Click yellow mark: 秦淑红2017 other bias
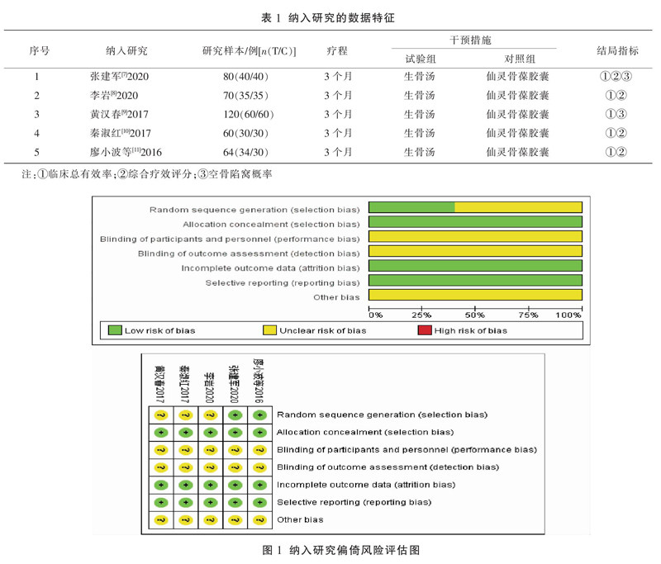This screenshot has width=661, height=564. 185,520
